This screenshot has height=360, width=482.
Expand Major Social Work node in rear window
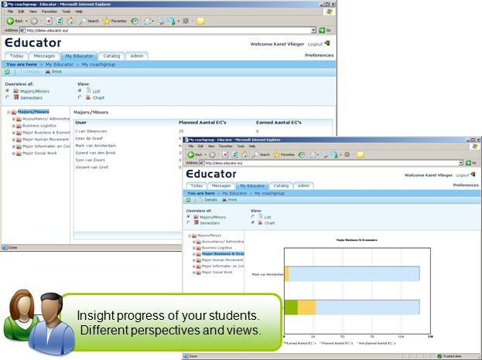13,154
